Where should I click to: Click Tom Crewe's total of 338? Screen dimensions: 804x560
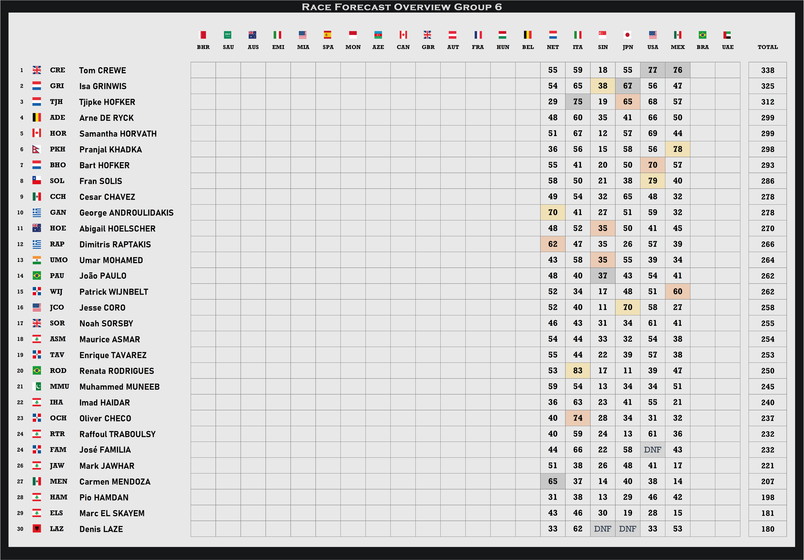point(767,70)
